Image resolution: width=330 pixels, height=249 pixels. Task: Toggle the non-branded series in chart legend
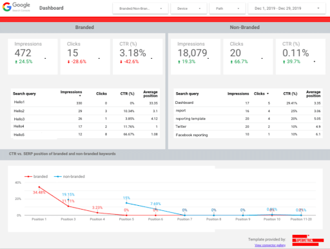(70, 177)
